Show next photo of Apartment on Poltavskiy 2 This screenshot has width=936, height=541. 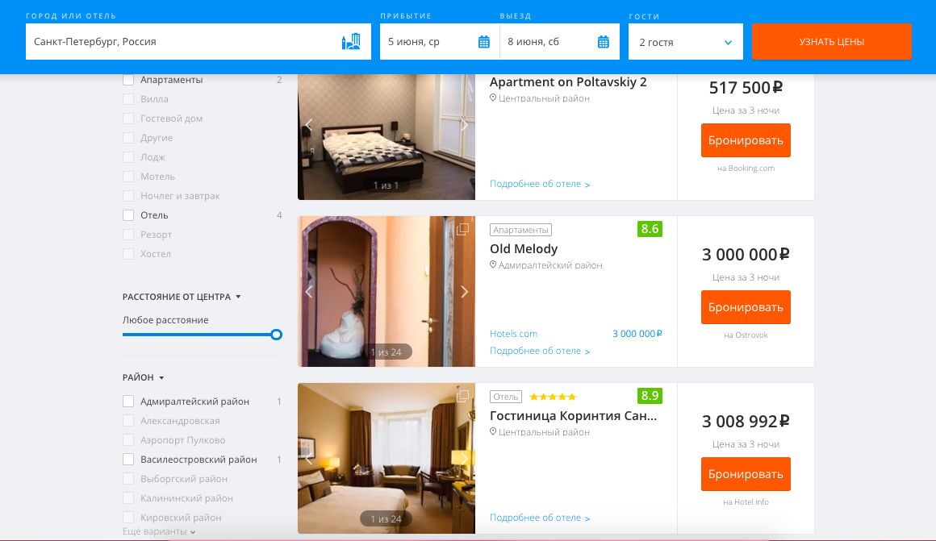465,125
